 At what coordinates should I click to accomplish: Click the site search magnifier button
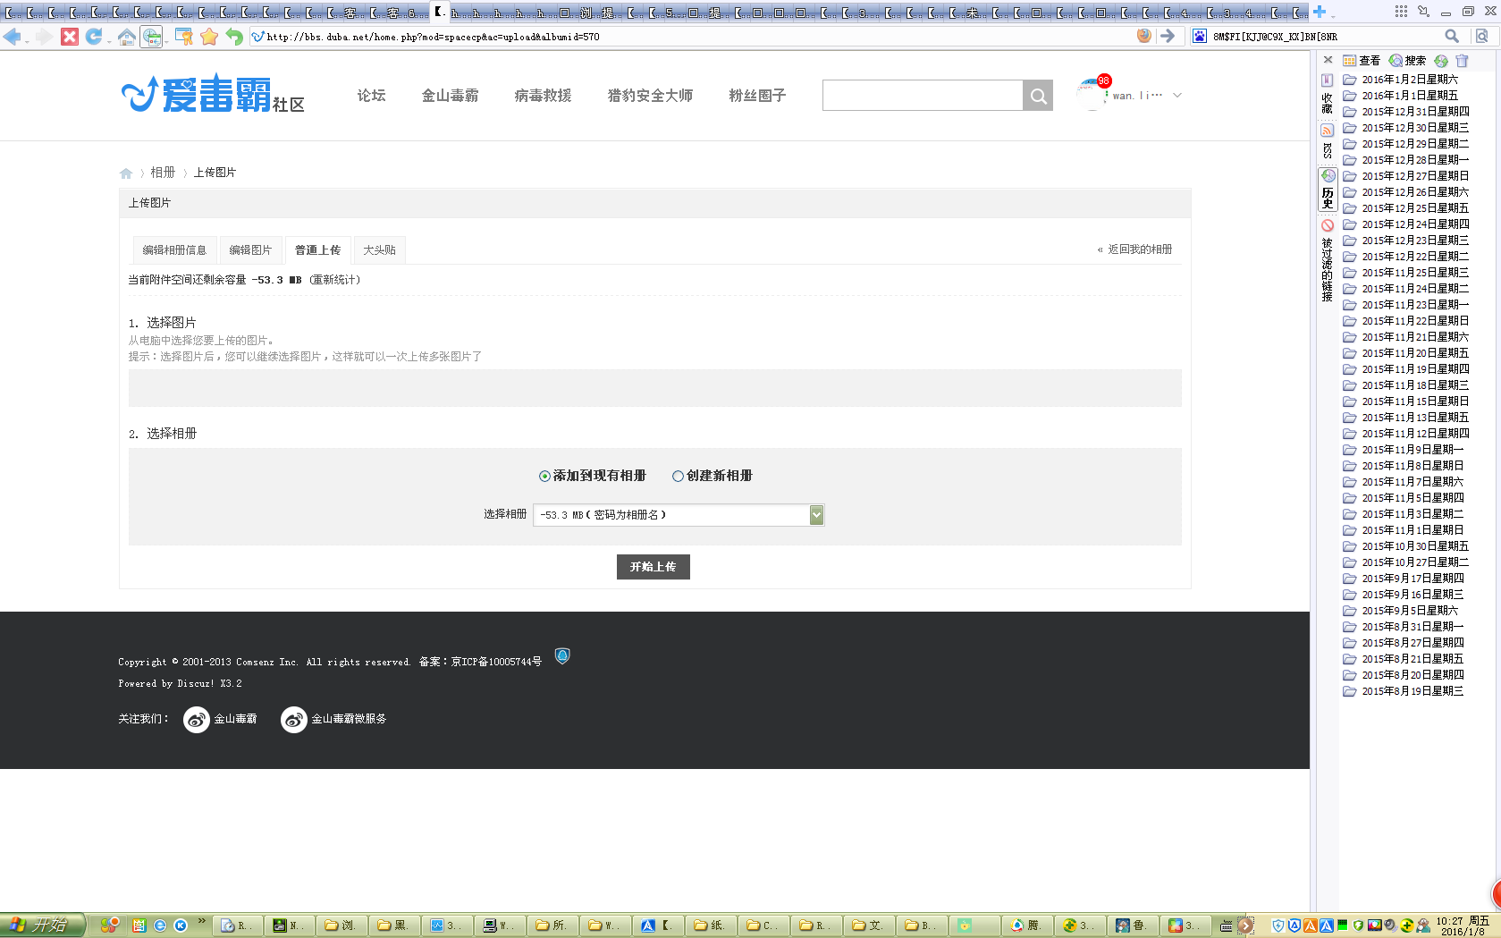(x=1038, y=96)
